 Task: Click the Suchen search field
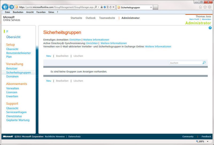click(186, 63)
